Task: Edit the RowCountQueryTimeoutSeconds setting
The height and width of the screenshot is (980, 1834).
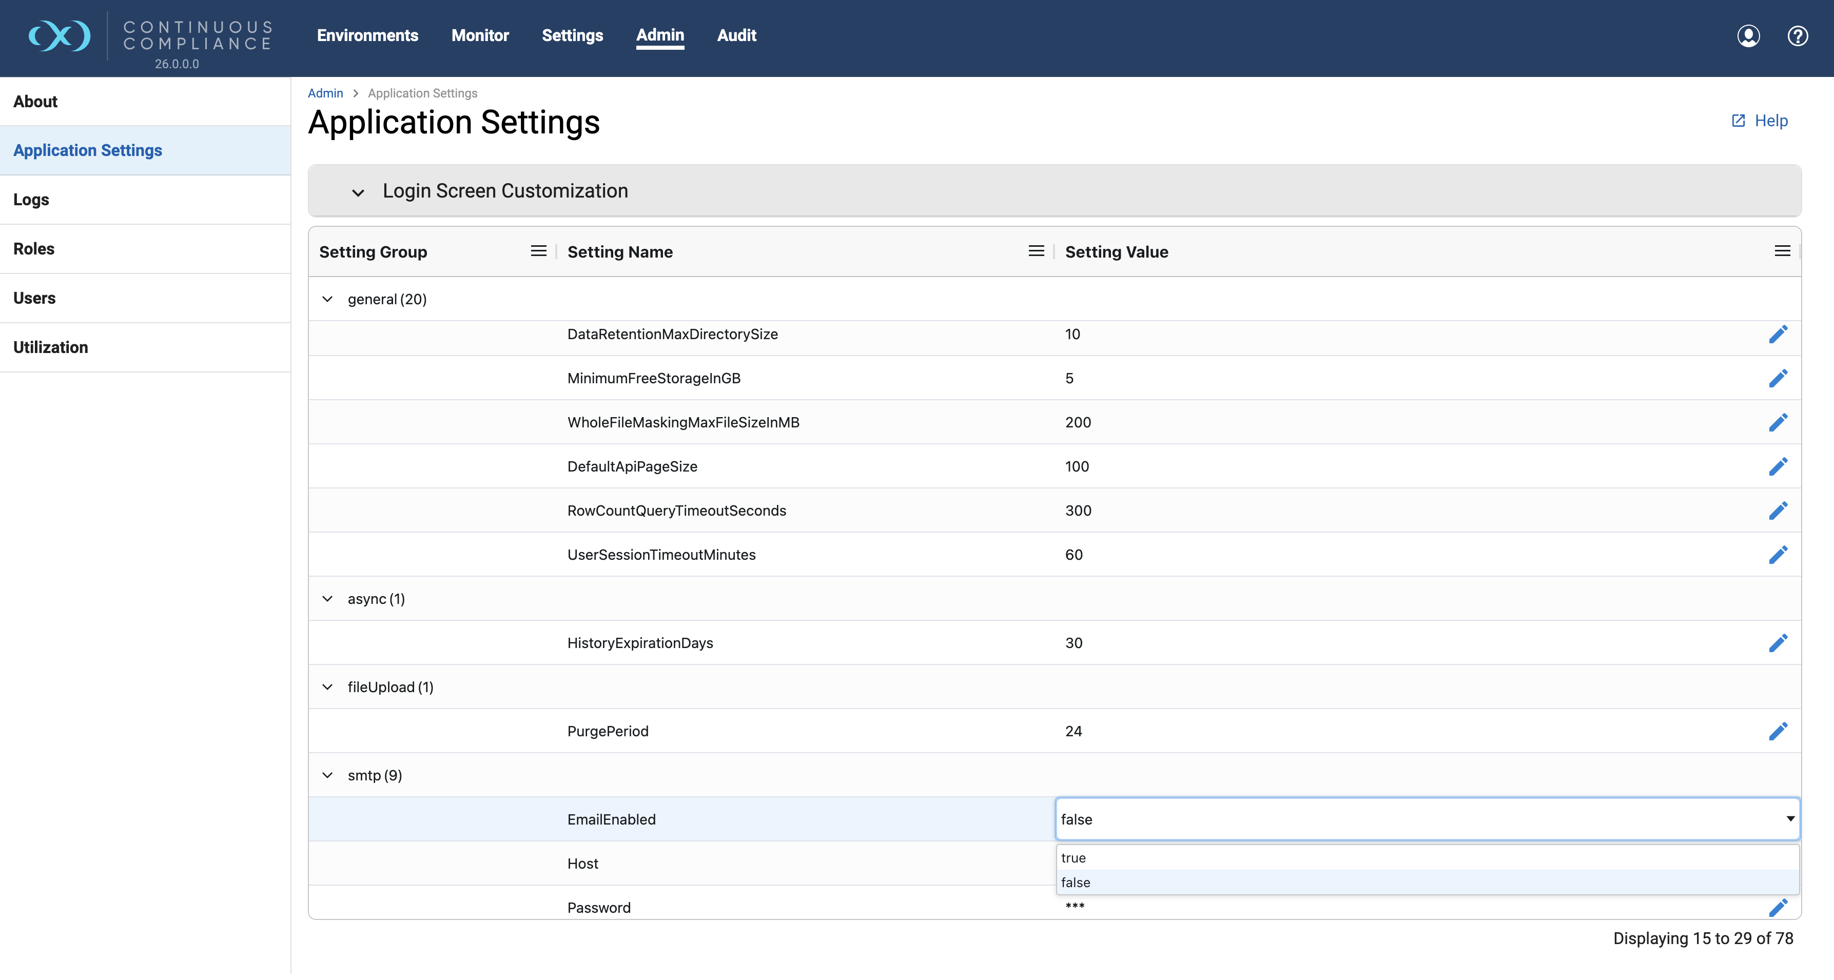Action: [x=1779, y=511]
